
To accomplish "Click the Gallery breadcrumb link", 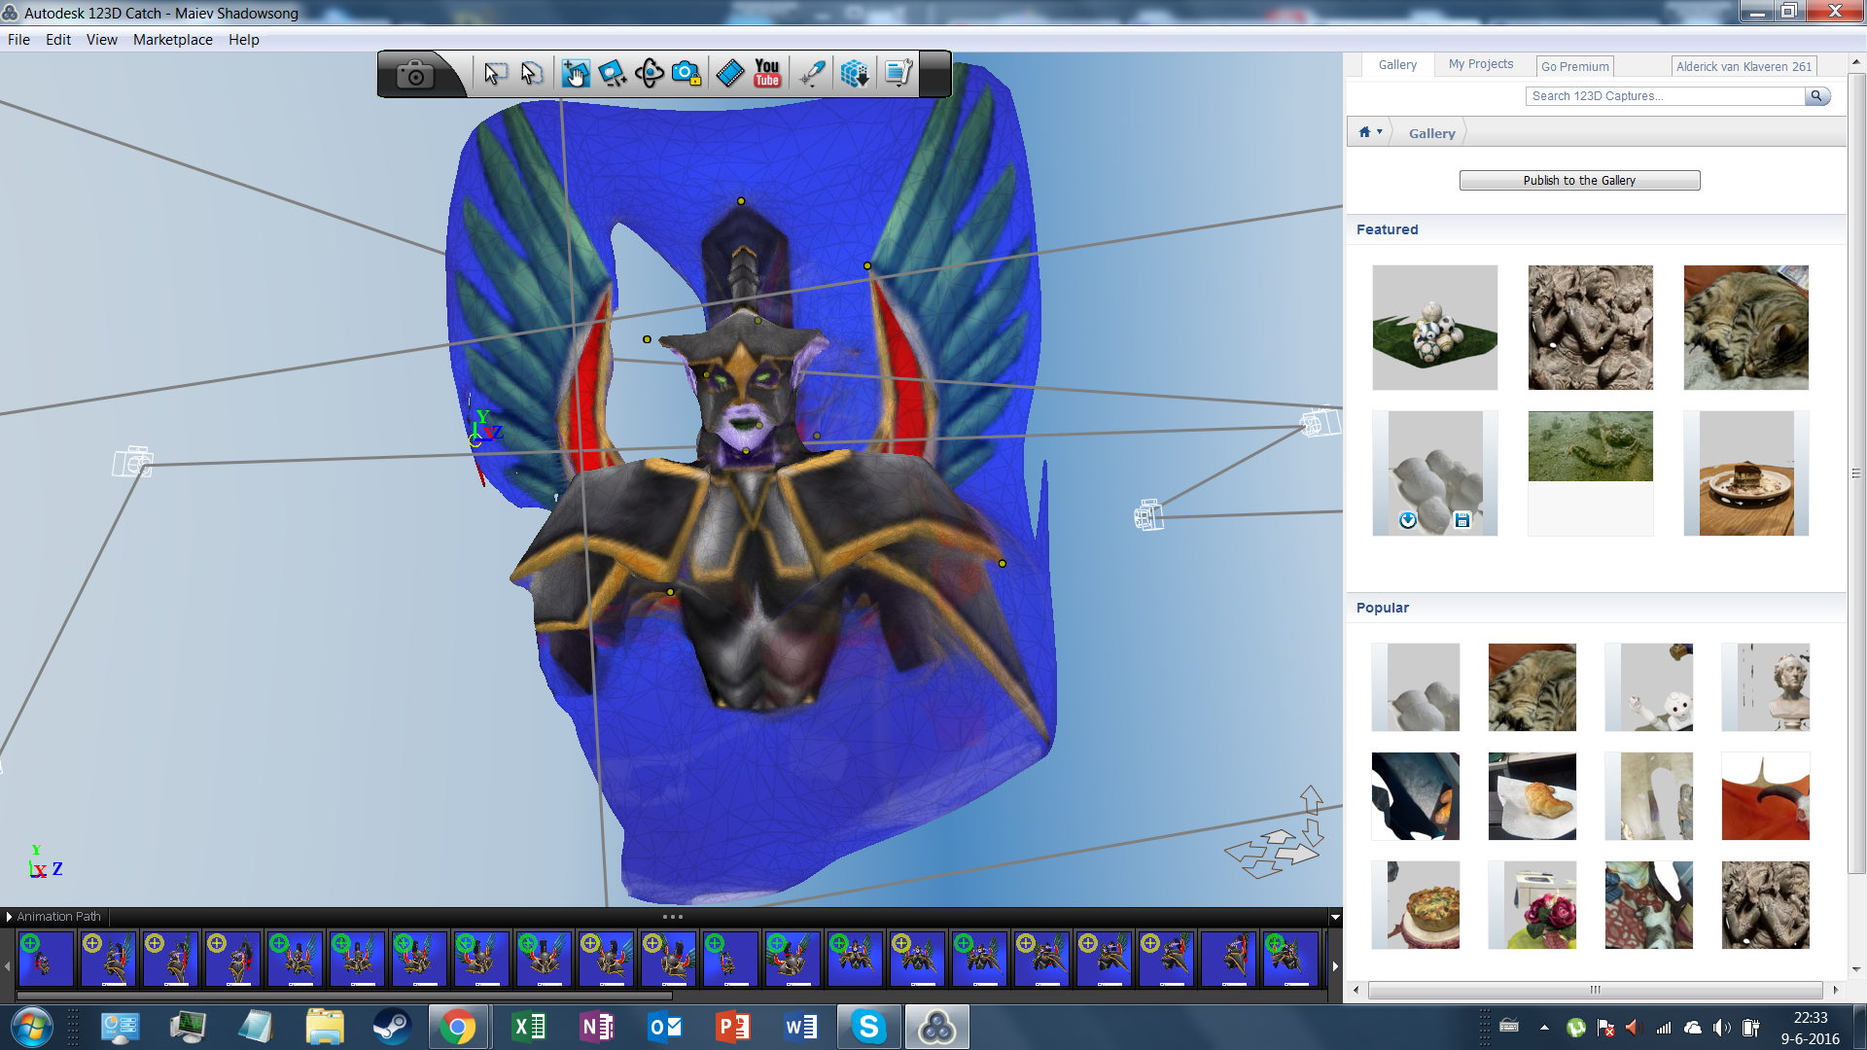I will tap(1431, 133).
